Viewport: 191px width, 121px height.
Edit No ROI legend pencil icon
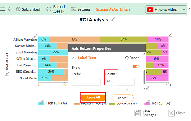(148, 102)
